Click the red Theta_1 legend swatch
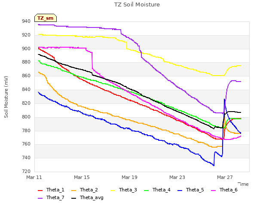The image size is (275, 206). (x=40, y=191)
